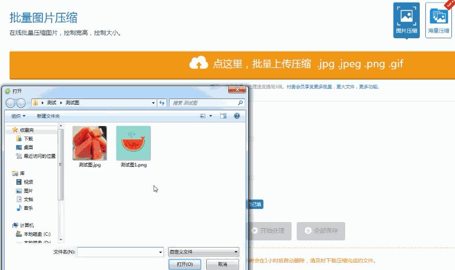
Task: Click the 测试图.jpg file name label
Action: click(x=90, y=165)
